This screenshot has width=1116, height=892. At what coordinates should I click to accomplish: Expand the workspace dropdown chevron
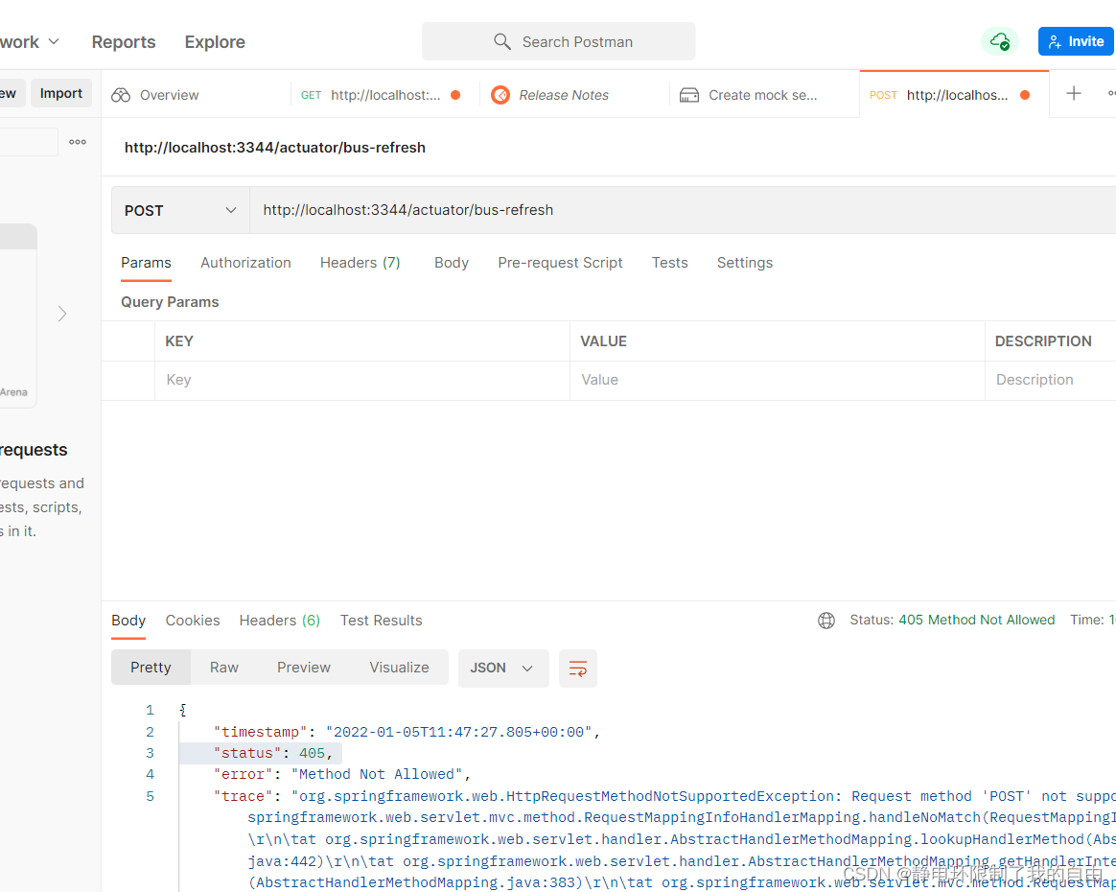54,42
